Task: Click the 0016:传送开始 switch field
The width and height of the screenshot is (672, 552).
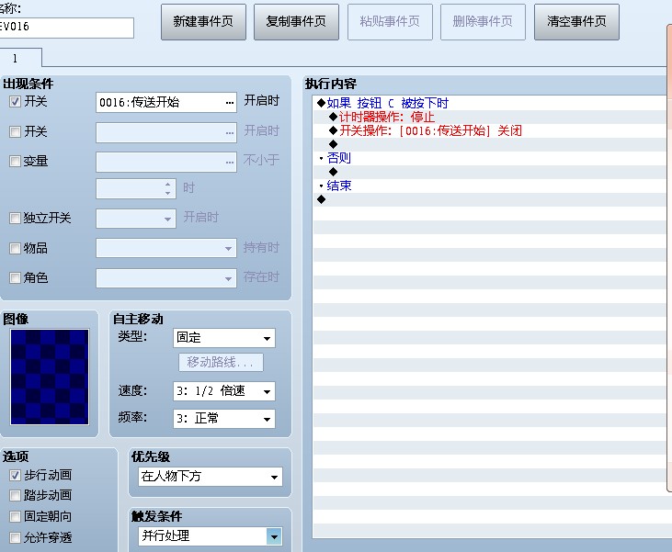Action: (166, 103)
